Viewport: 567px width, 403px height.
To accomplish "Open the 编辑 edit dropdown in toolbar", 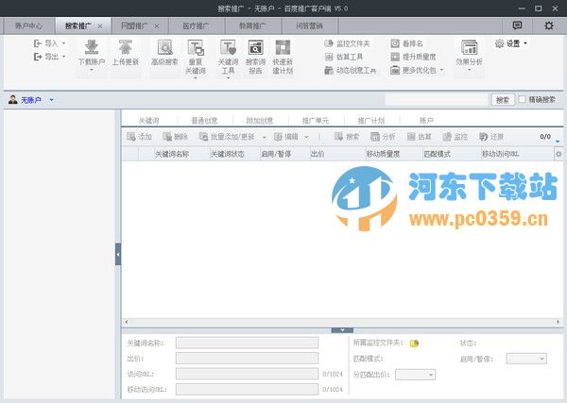I will [306, 137].
